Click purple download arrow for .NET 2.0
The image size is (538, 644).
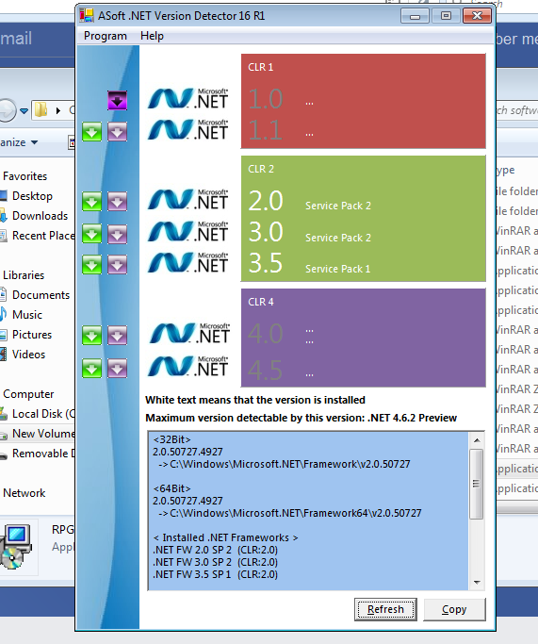(117, 201)
